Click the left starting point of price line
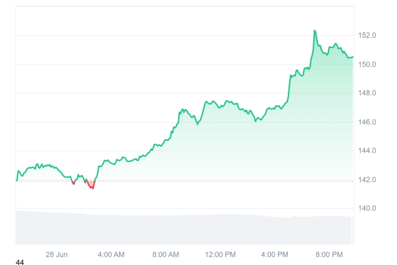The height and width of the screenshot is (265, 397). tap(17, 180)
